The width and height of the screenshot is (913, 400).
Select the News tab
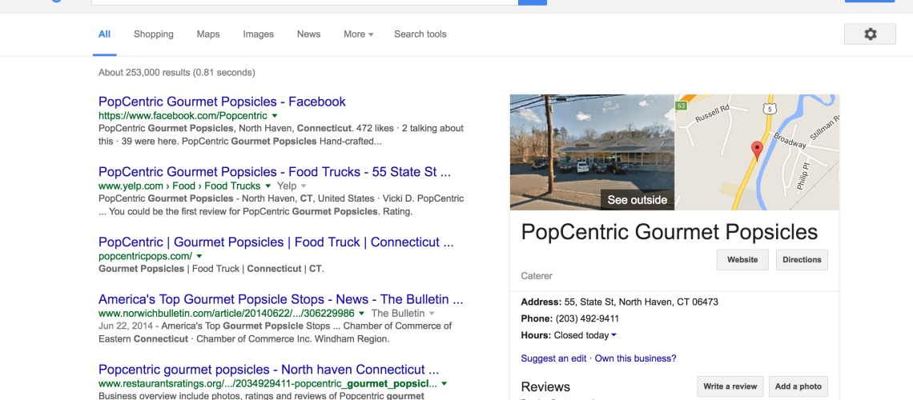[x=308, y=34]
